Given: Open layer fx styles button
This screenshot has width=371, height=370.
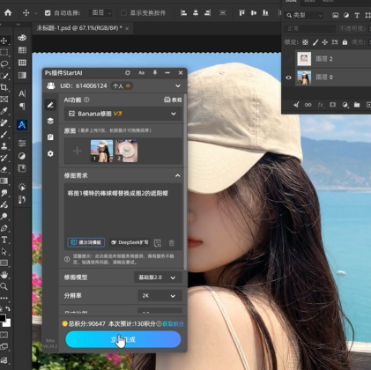Looking at the screenshot, I should pos(321,105).
